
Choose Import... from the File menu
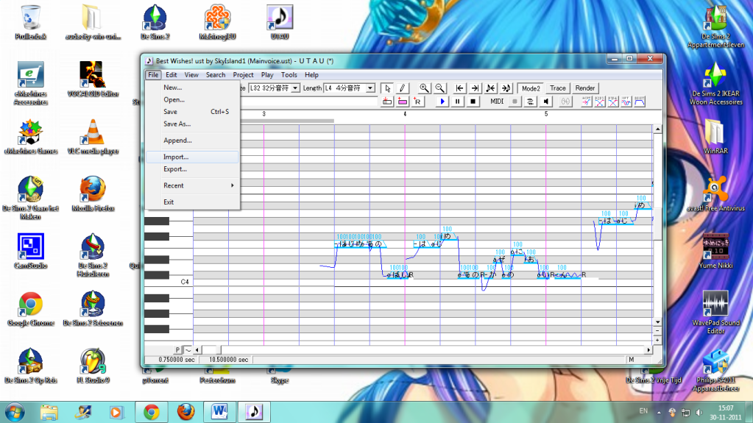(x=176, y=157)
